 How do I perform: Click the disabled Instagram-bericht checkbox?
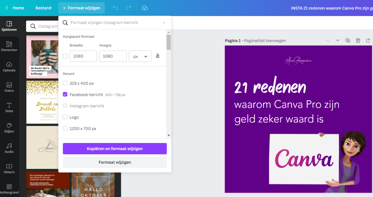[x=65, y=106]
